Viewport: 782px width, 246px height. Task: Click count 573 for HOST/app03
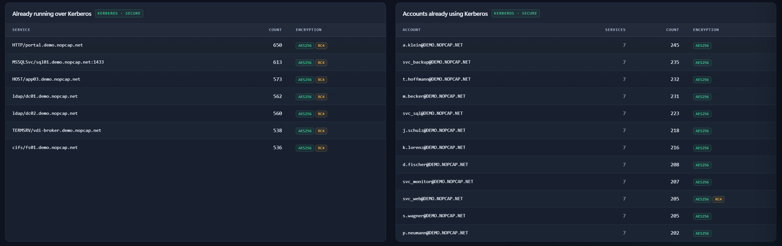tap(277, 79)
